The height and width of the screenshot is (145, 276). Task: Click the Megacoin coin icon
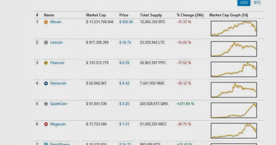pos(46,124)
